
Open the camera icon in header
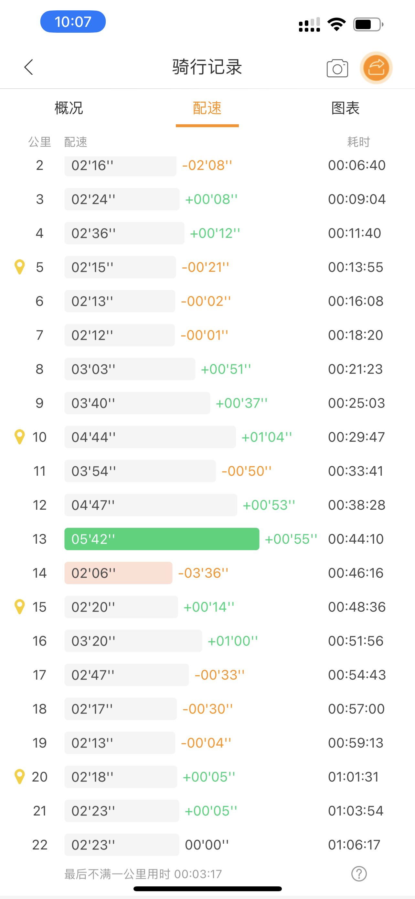(x=337, y=68)
